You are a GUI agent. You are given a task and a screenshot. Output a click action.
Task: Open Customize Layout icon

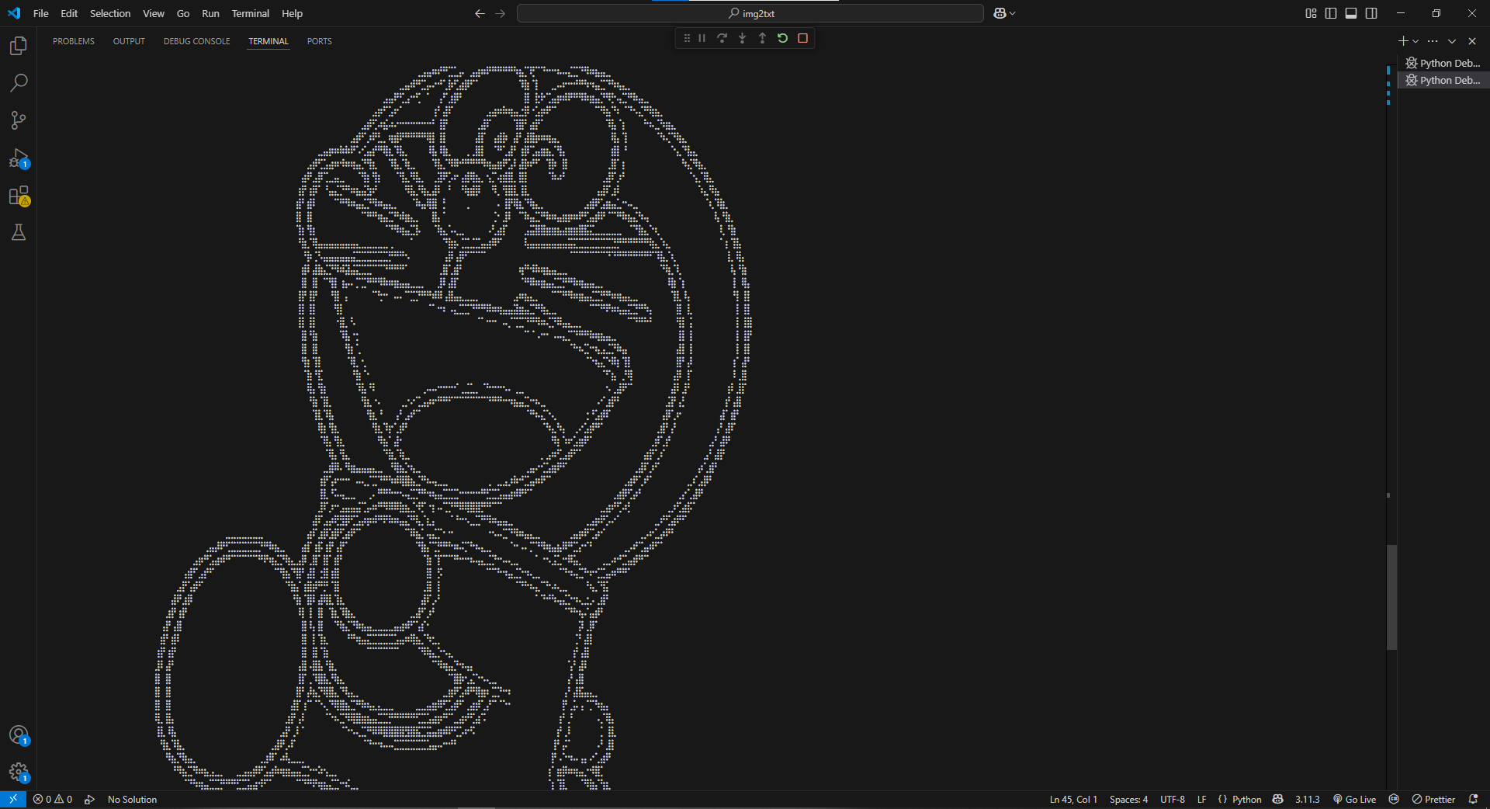tap(1311, 13)
